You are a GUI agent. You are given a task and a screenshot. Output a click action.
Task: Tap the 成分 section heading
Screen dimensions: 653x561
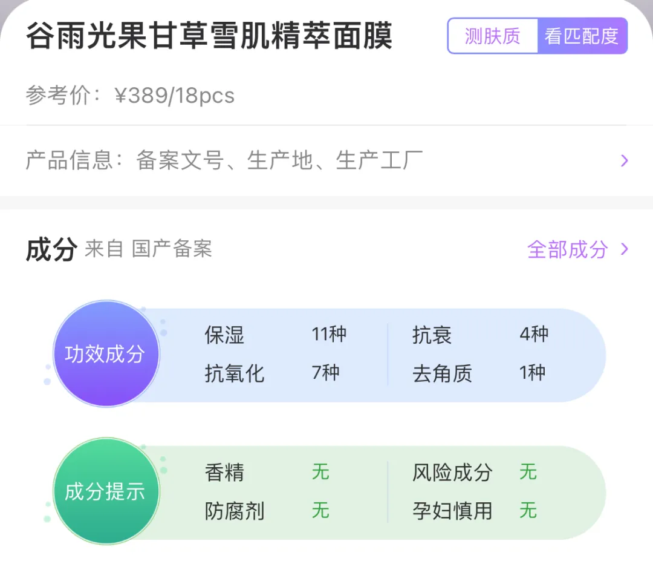pos(51,249)
